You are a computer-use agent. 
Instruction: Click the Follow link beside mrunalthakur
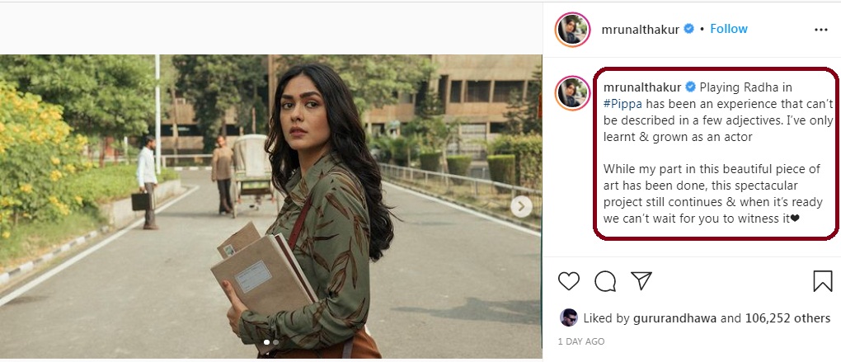point(729,29)
